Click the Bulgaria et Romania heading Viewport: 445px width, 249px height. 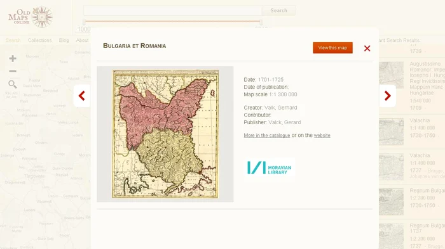(x=135, y=46)
